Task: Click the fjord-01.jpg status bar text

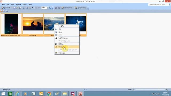Action: pyautogui.click(x=7, y=90)
